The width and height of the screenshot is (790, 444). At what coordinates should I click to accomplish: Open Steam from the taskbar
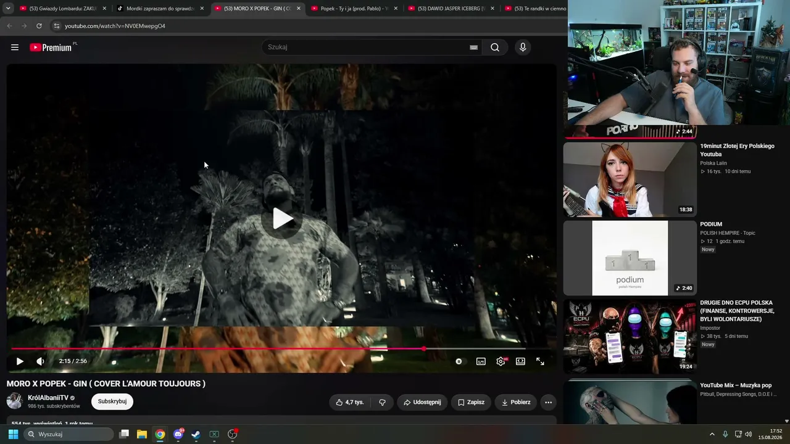pos(196,434)
